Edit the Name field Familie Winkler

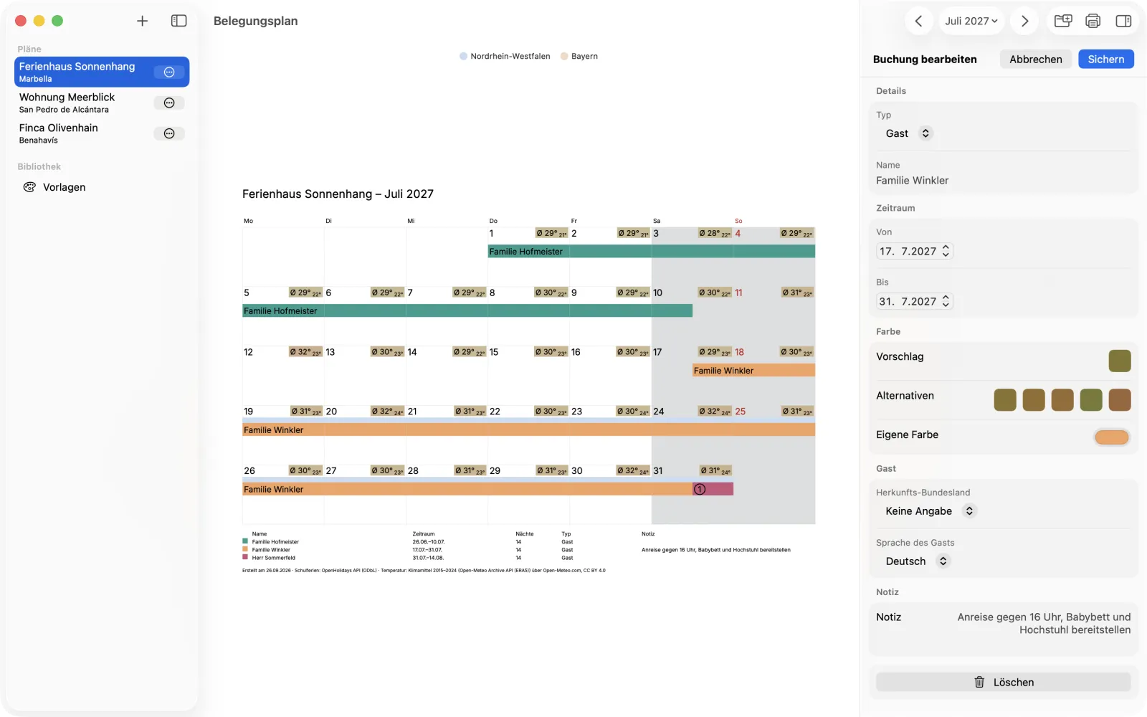pos(1003,181)
